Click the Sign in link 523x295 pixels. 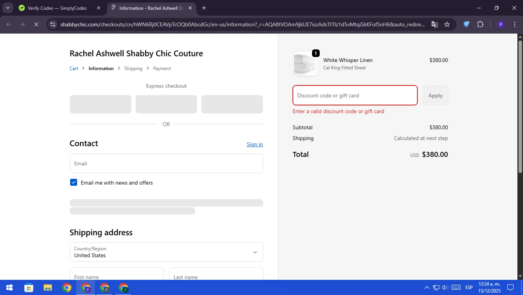coord(255,144)
